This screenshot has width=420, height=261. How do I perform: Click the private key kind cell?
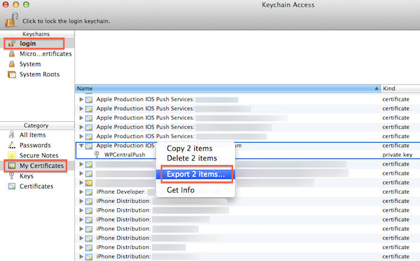[x=397, y=155]
